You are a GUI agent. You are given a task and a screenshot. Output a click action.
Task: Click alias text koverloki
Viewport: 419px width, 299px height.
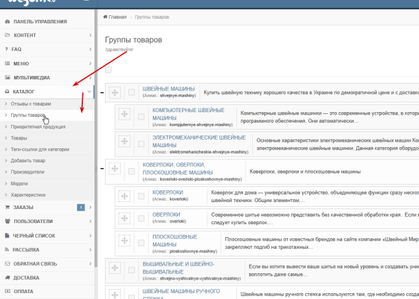(x=179, y=199)
